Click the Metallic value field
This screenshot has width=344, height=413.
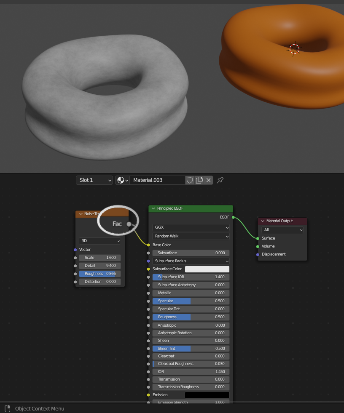[x=191, y=293]
